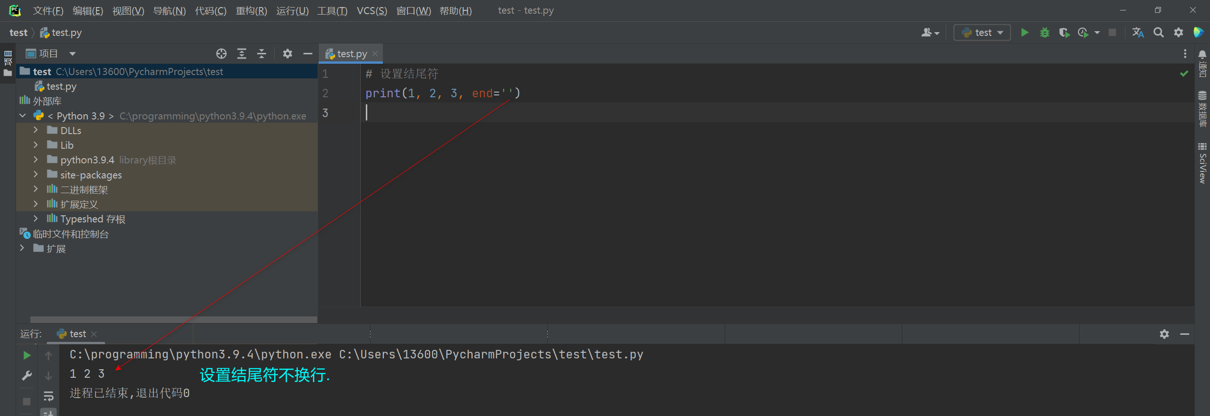
Task: Rerun test in the run console
Action: (27, 355)
